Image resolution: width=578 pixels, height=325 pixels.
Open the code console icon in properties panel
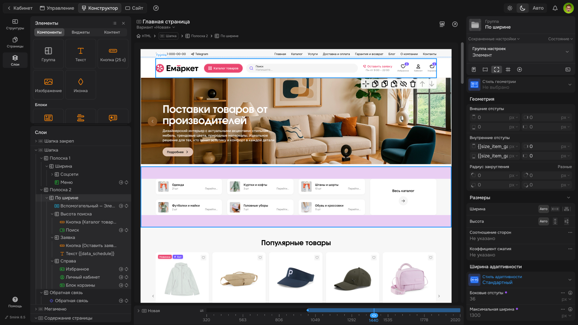[x=568, y=70]
